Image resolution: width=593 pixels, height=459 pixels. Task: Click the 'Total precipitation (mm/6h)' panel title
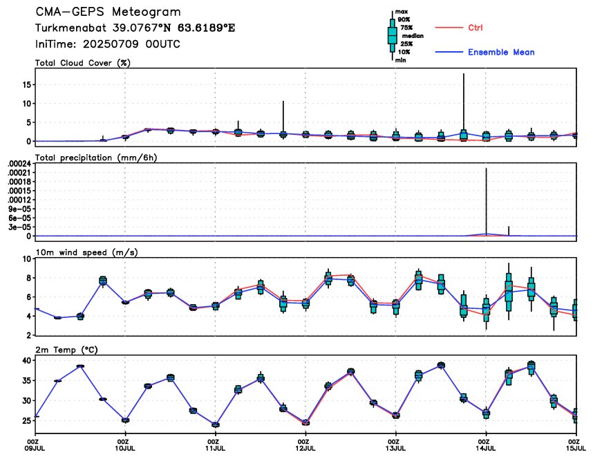(x=96, y=158)
